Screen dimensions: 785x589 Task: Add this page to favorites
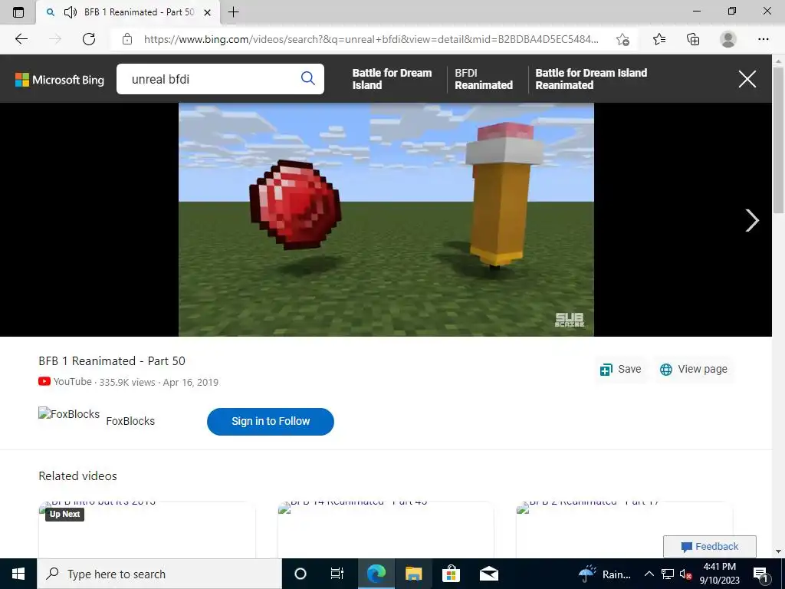tap(622, 39)
